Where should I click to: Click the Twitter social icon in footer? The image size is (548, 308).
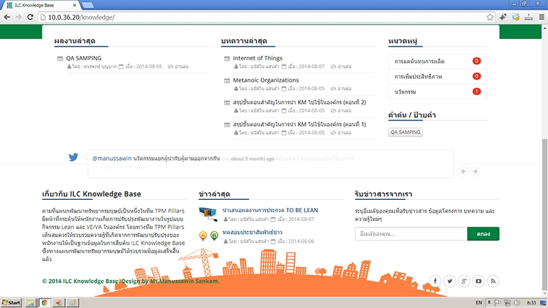tap(450, 281)
